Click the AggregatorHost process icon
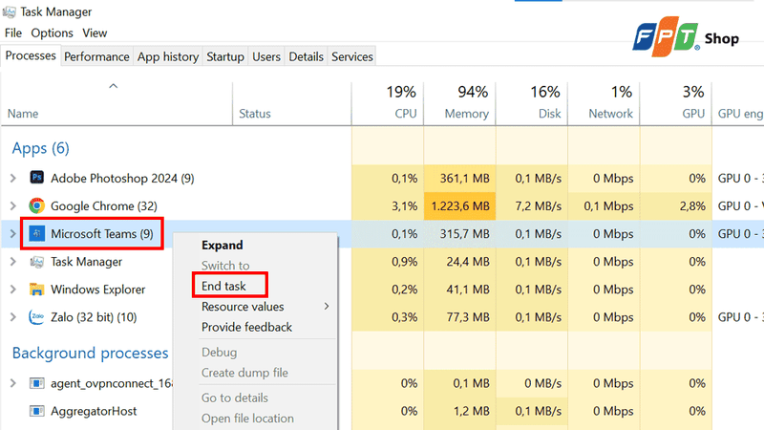 pos(36,411)
